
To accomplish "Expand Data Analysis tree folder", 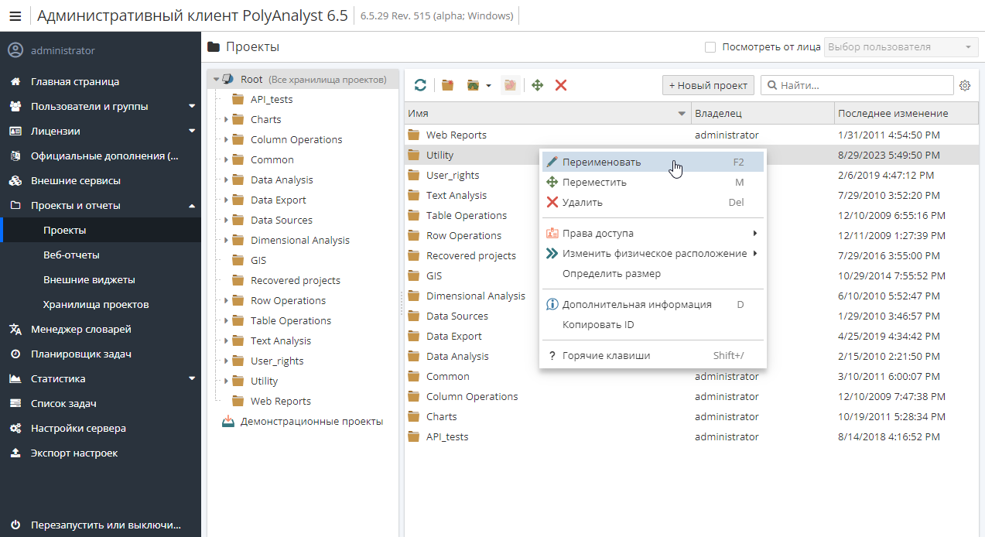I will [x=226, y=180].
